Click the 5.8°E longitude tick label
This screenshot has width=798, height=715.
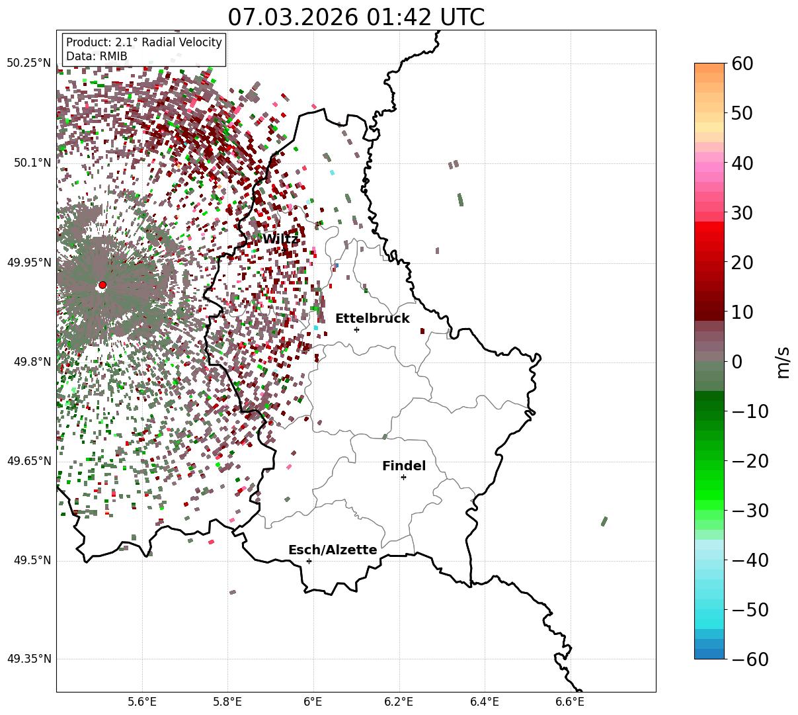click(228, 701)
